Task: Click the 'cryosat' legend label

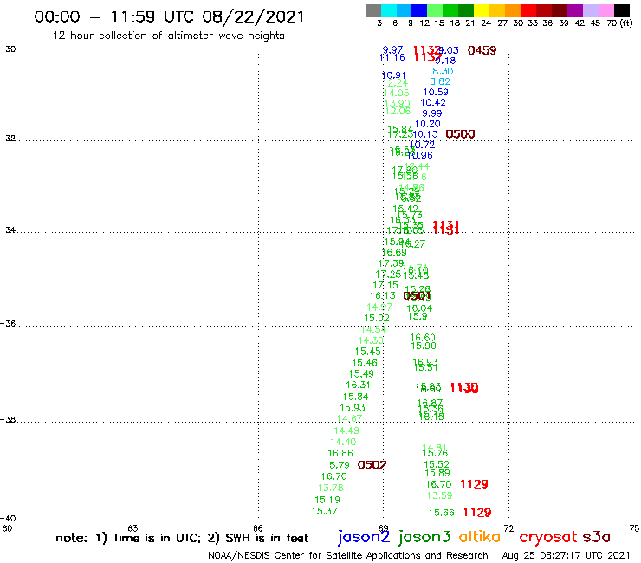Action: [x=548, y=537]
